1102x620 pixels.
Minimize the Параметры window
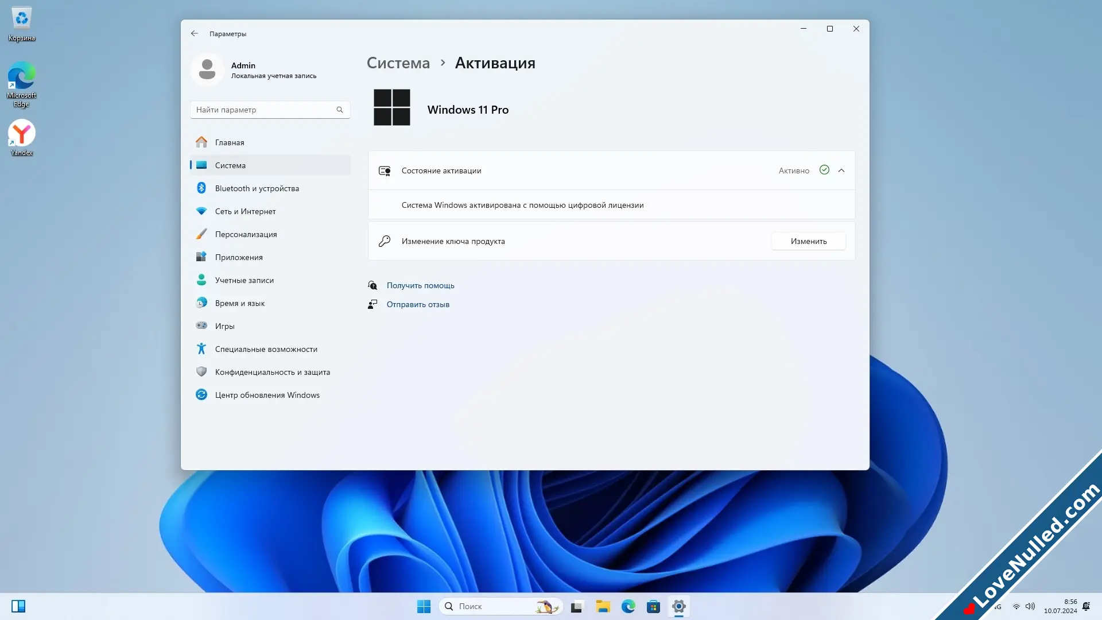coord(804,29)
